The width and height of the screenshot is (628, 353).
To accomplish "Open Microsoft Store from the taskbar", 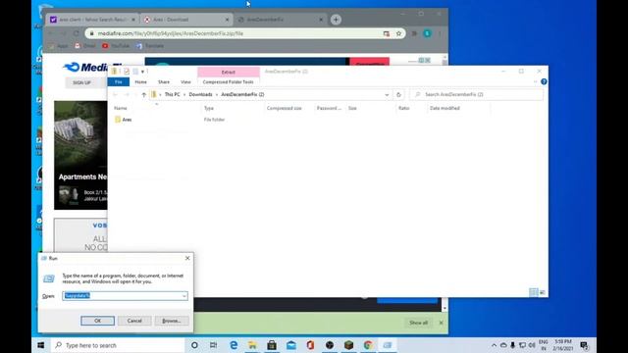I will click(x=272, y=345).
